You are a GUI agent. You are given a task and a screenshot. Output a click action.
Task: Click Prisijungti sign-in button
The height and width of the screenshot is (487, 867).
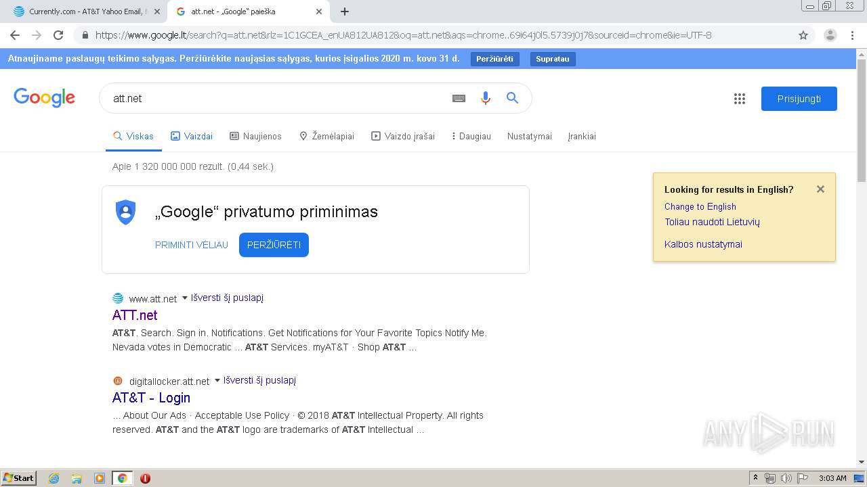tap(799, 99)
